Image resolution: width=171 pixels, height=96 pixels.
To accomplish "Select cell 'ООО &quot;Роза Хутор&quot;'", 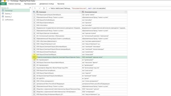I will click(59, 70).
